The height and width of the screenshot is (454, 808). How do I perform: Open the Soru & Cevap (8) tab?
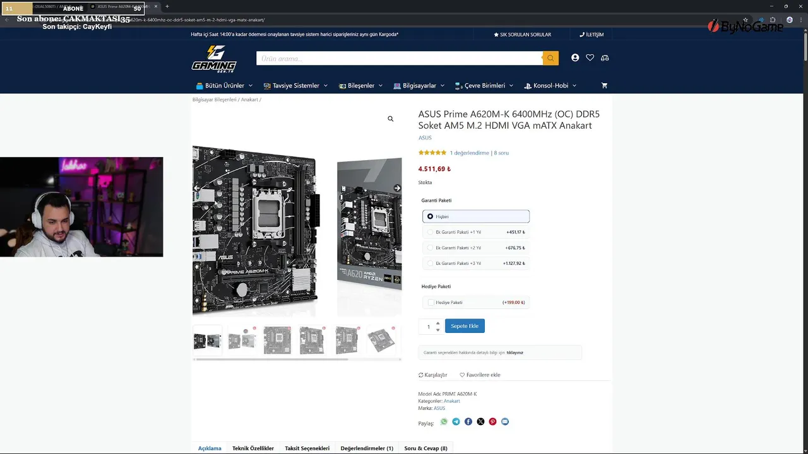(425, 448)
